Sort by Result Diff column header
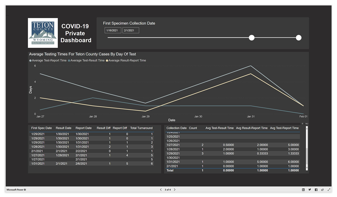Viewport: 337px width, 197px height. (104, 128)
